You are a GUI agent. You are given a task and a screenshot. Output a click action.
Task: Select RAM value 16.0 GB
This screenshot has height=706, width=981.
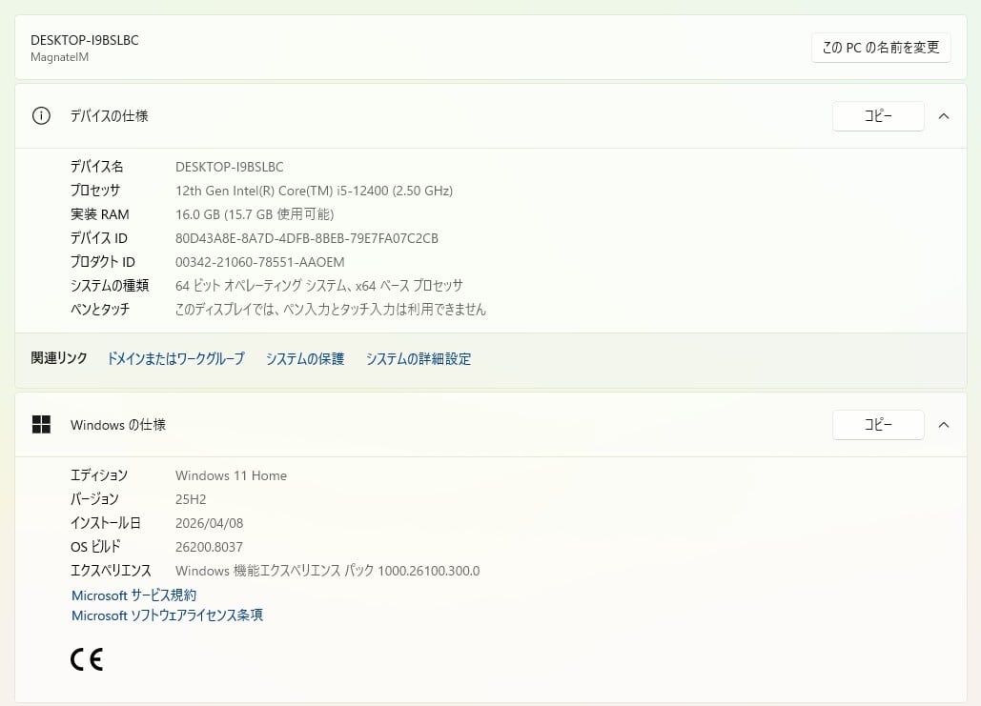point(255,214)
